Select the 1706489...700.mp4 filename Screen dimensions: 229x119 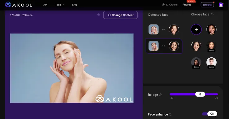[21, 15]
